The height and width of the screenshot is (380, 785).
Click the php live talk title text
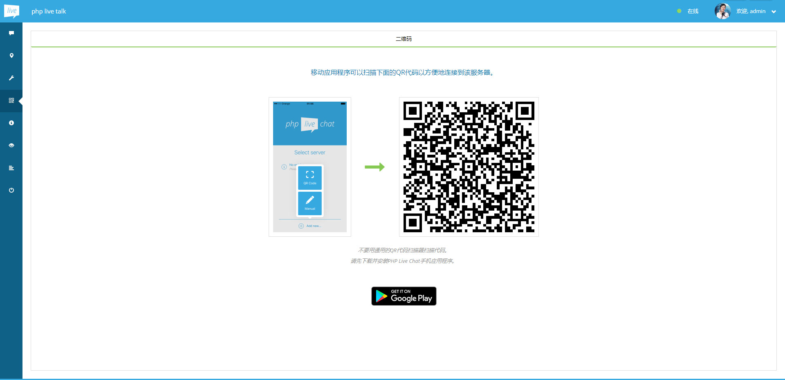click(x=49, y=11)
